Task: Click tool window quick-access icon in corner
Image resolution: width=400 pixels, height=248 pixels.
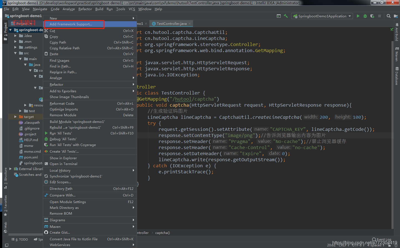Action: tap(7, 245)
